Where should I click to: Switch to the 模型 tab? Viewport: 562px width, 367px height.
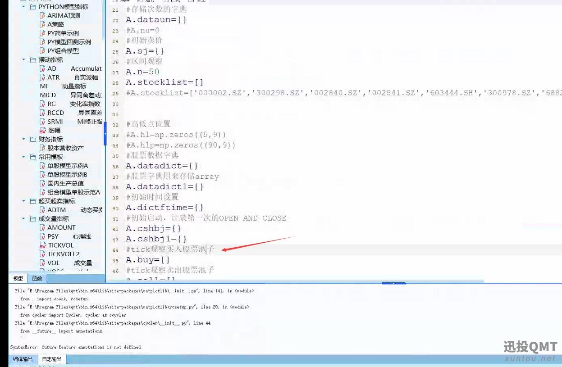[x=18, y=278]
